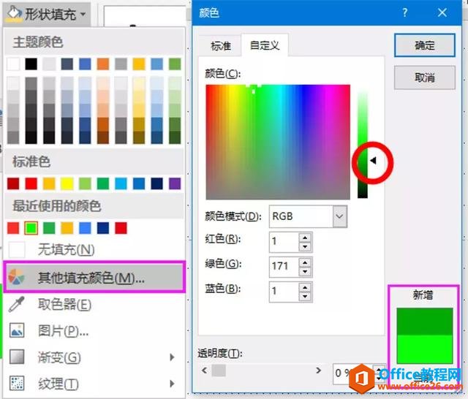
Task: Decrease the 绿色(G) value with down arrow
Action: pyautogui.click(x=305, y=271)
